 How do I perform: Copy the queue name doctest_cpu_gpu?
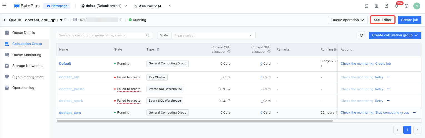[x=66, y=20]
